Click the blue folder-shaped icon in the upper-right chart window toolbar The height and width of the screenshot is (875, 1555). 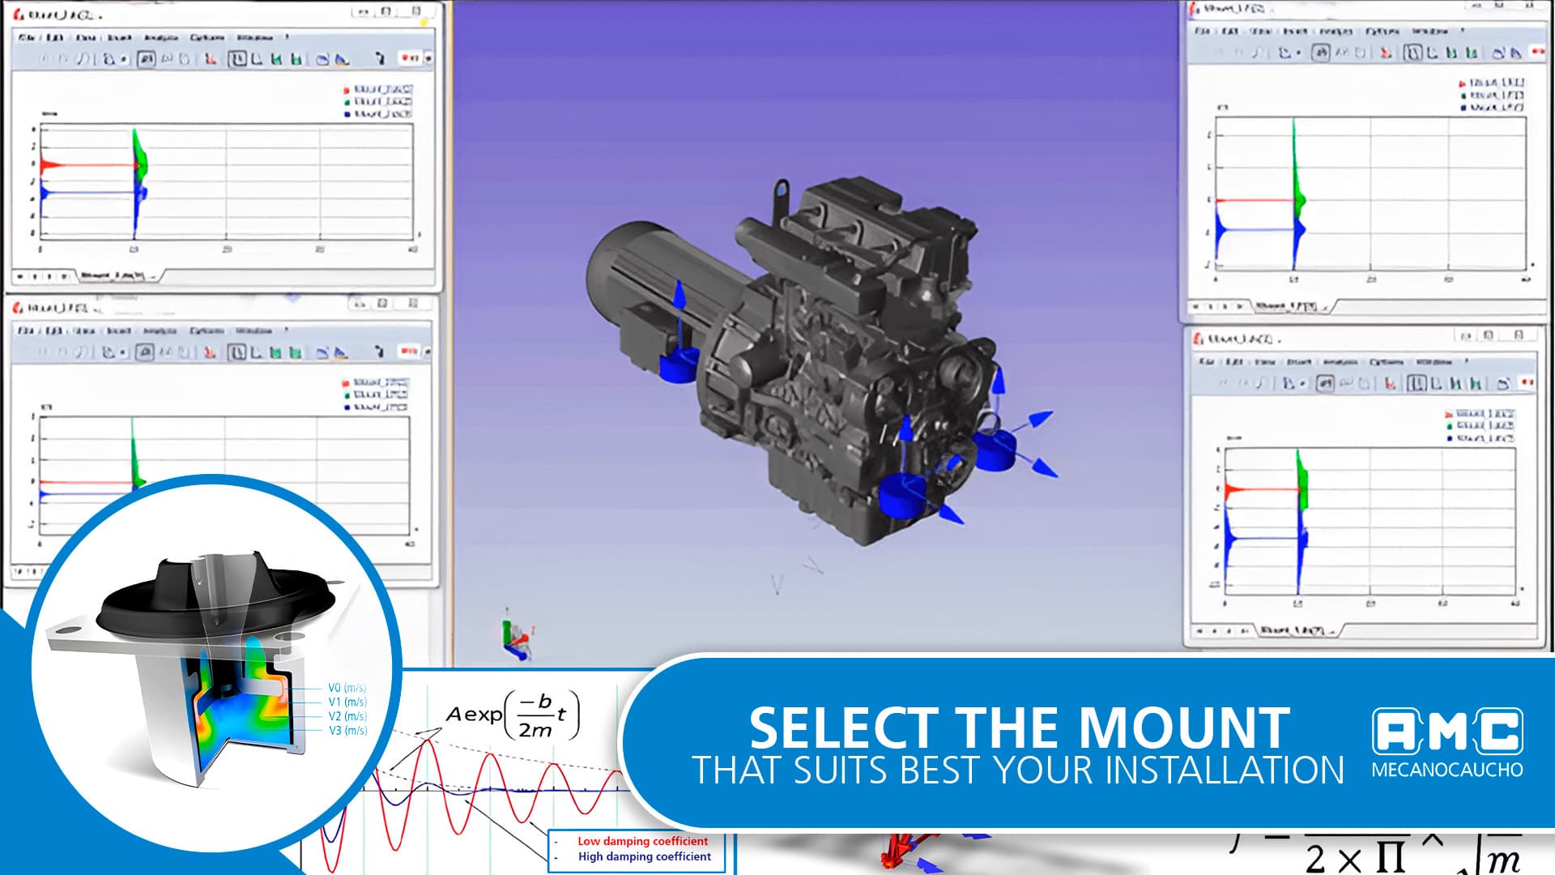[x=1497, y=53]
